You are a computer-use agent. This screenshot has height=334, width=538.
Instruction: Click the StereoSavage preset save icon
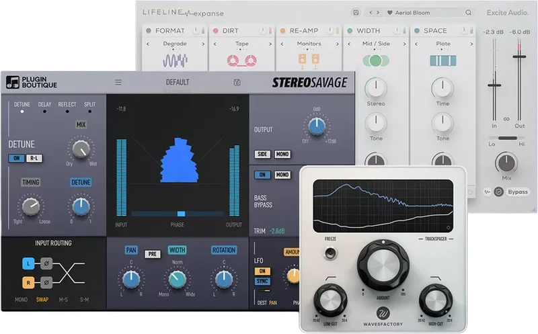[x=237, y=82]
